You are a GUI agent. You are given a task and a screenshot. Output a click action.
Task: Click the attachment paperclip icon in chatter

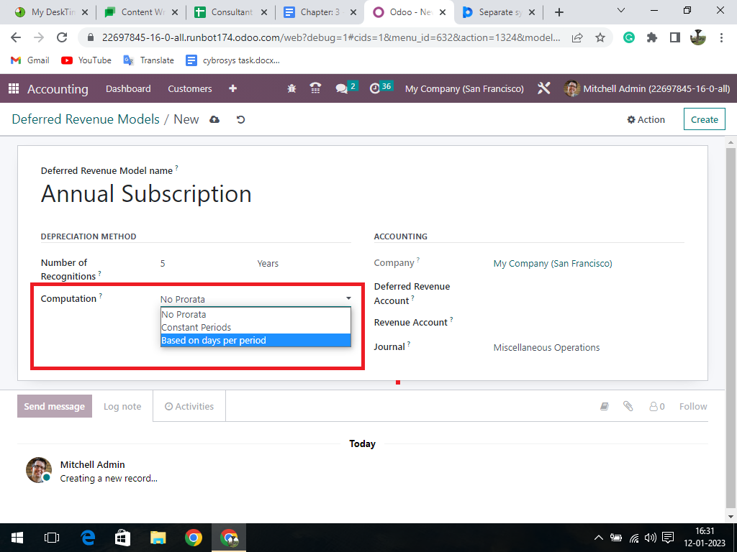[628, 407]
